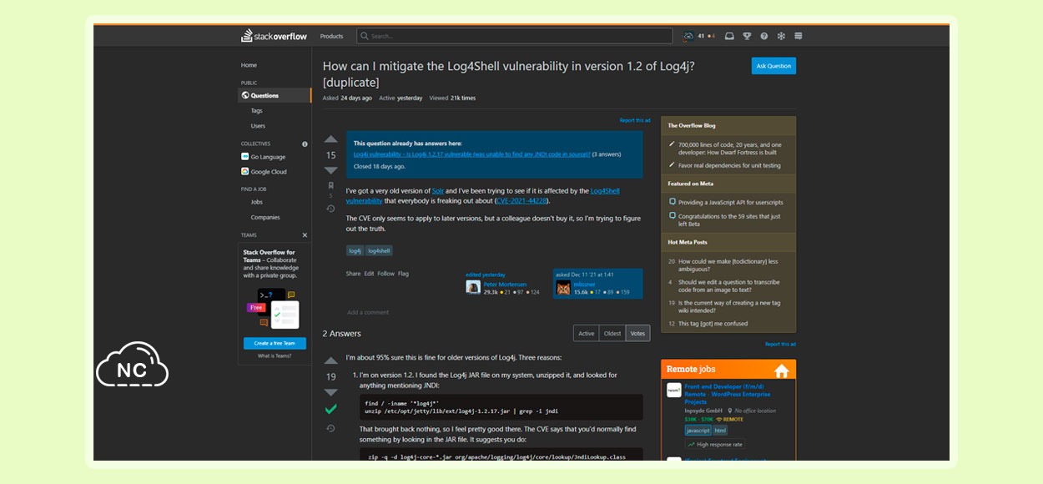The width and height of the screenshot is (1043, 484).
Task: Click the html job tag
Action: 720,431
